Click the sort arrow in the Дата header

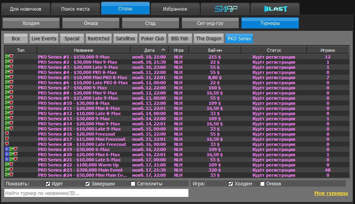[x=163, y=50]
